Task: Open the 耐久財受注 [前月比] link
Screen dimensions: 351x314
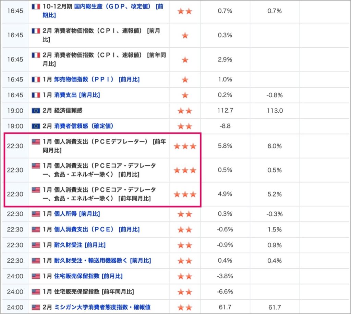Action: click(x=80, y=245)
